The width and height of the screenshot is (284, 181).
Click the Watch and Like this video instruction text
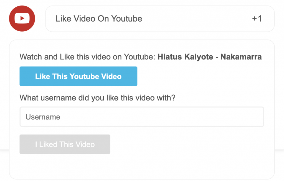(87, 57)
